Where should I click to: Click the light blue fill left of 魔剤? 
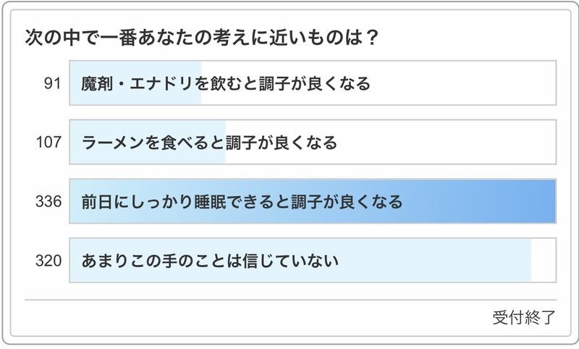click(x=75, y=84)
